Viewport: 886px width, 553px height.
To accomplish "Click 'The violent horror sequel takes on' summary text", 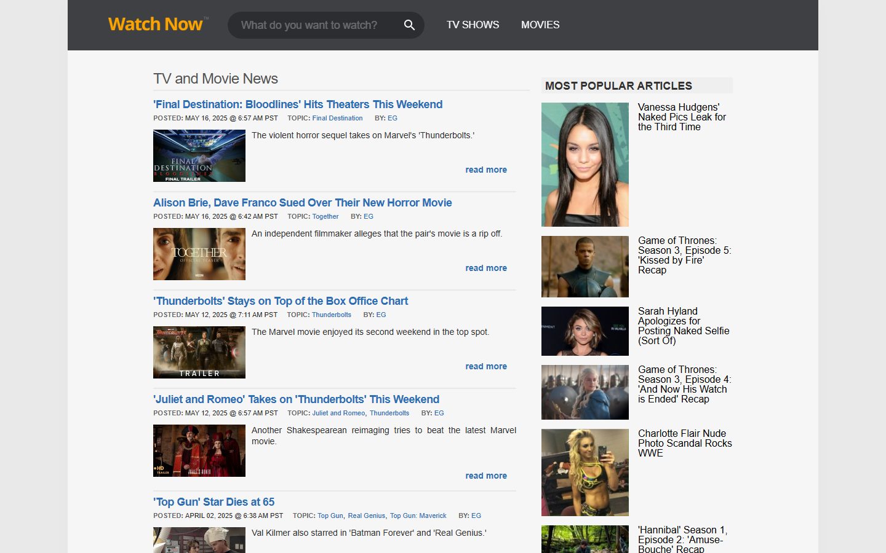I will pyautogui.click(x=363, y=135).
